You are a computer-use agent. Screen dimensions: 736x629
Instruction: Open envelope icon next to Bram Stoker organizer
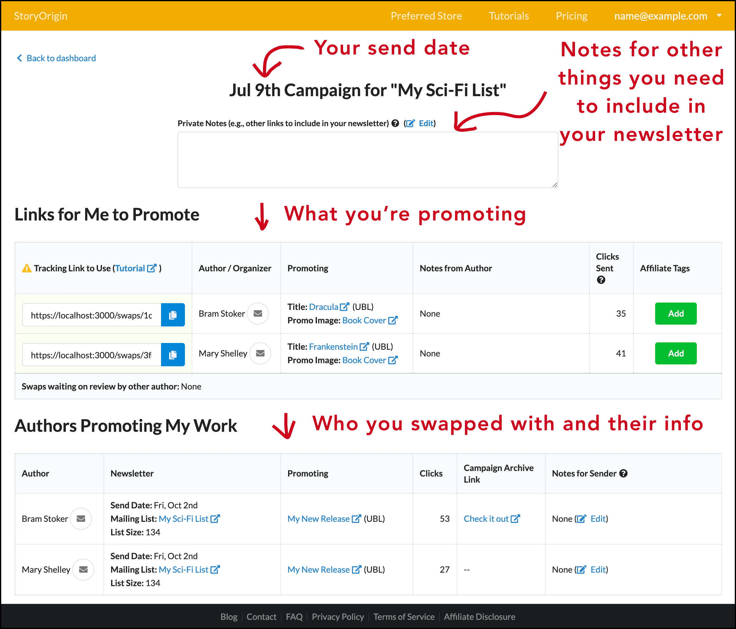pos(258,314)
